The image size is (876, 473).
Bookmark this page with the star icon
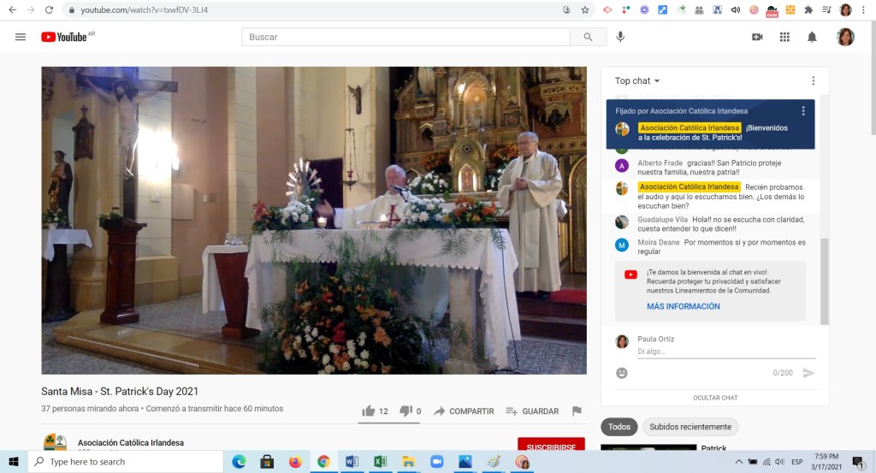tap(585, 10)
